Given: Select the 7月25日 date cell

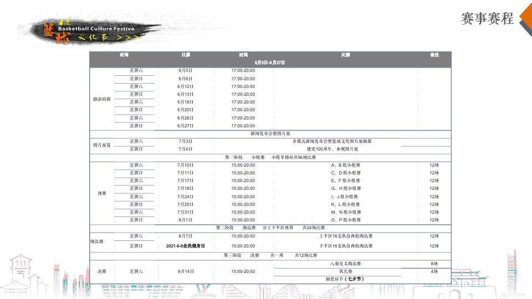Looking at the screenshot, I should point(185,204).
